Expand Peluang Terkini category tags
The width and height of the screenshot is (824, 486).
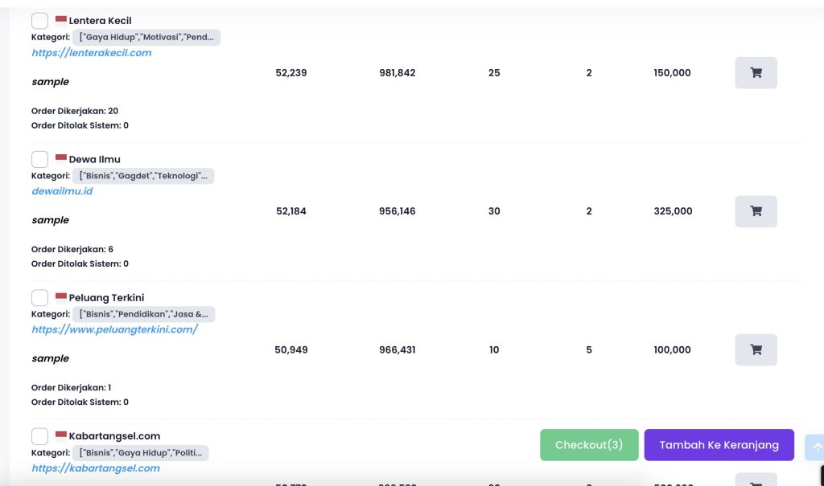point(143,314)
